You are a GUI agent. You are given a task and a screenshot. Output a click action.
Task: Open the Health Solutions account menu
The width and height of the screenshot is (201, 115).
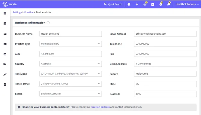click(187, 4)
